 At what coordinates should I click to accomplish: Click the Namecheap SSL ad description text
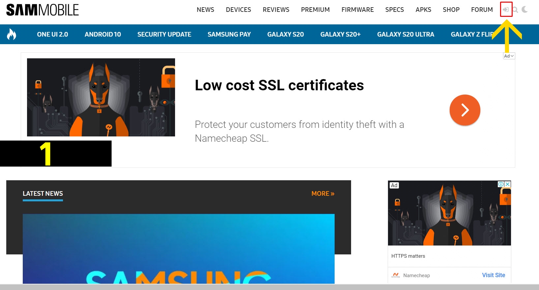[299, 131]
